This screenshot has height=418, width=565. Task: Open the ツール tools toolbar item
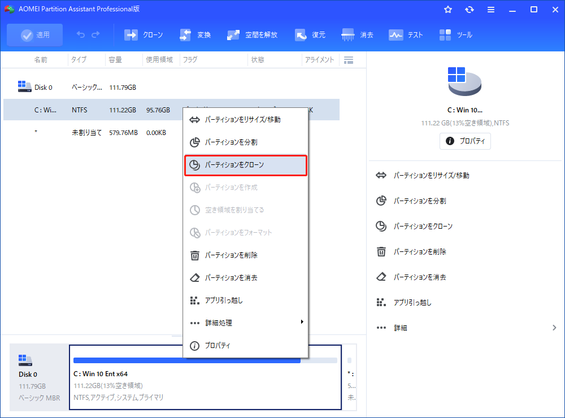pos(455,35)
